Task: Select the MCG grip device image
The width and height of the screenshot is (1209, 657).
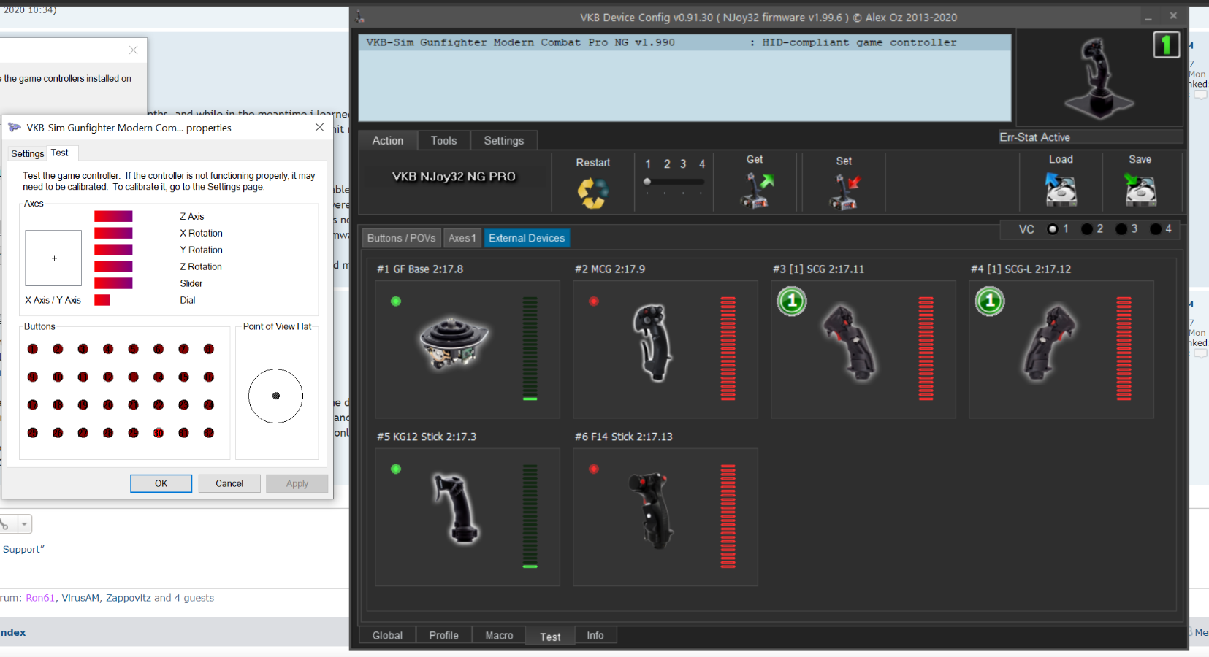Action: click(652, 343)
